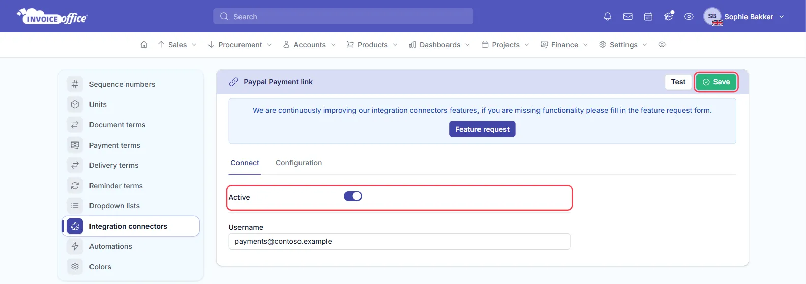This screenshot has height=284, width=806.
Task: Click the Colors gear icon
Action: click(75, 267)
